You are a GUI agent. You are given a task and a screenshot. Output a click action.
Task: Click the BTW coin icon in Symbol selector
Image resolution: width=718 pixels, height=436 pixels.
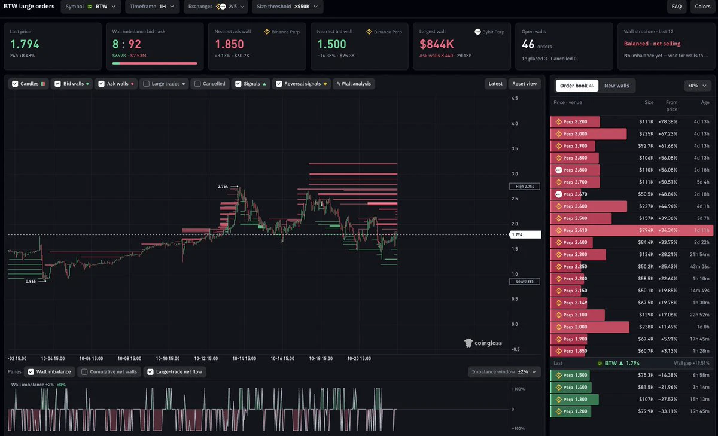[x=90, y=7]
